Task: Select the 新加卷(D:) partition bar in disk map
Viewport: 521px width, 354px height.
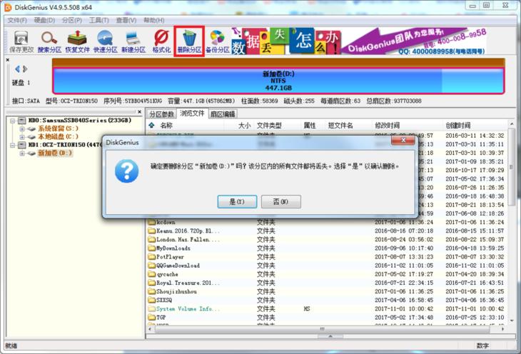Action: coord(278,81)
